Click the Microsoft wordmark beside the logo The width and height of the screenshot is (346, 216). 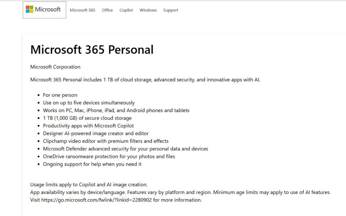(48, 9)
